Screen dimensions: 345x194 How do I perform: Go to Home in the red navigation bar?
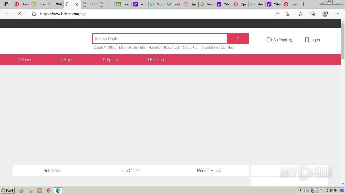pos(24,60)
